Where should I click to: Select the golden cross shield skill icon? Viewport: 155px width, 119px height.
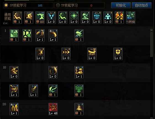[118, 54]
